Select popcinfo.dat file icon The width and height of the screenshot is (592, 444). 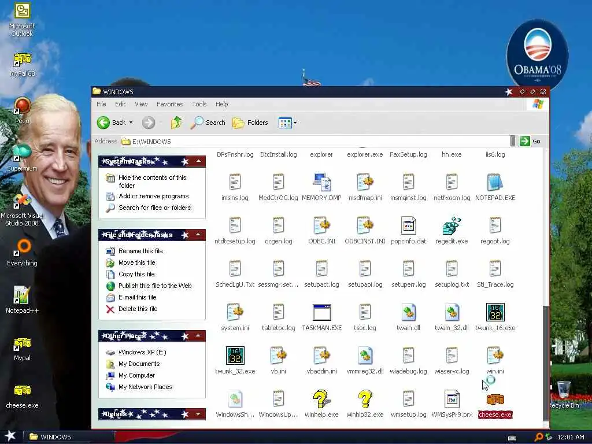click(408, 226)
